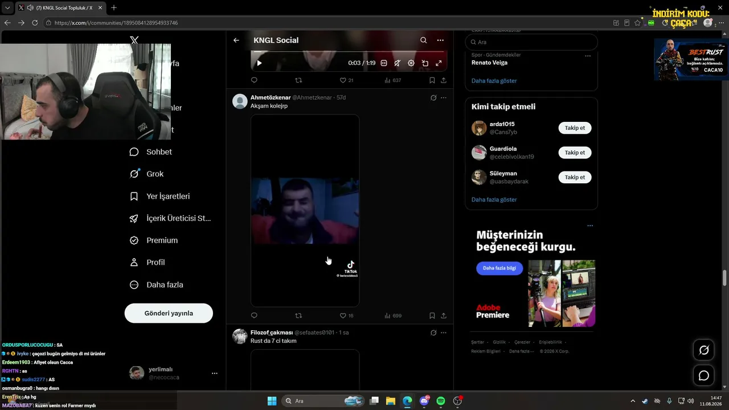The width and height of the screenshot is (729, 410).
Task: Open File Explorer from taskbar
Action: point(391,401)
